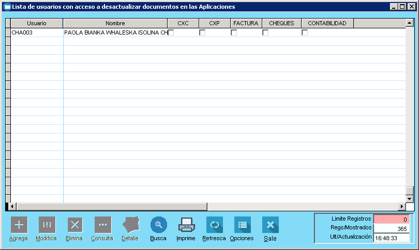Screen dimensions: 419x250
Task: Open the Detalle map icon
Action: tap(130, 225)
